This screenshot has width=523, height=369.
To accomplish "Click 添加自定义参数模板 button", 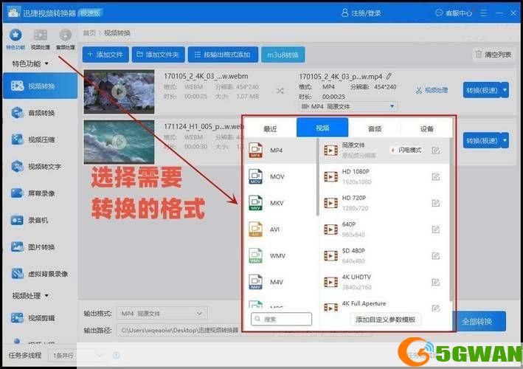I will point(385,320).
